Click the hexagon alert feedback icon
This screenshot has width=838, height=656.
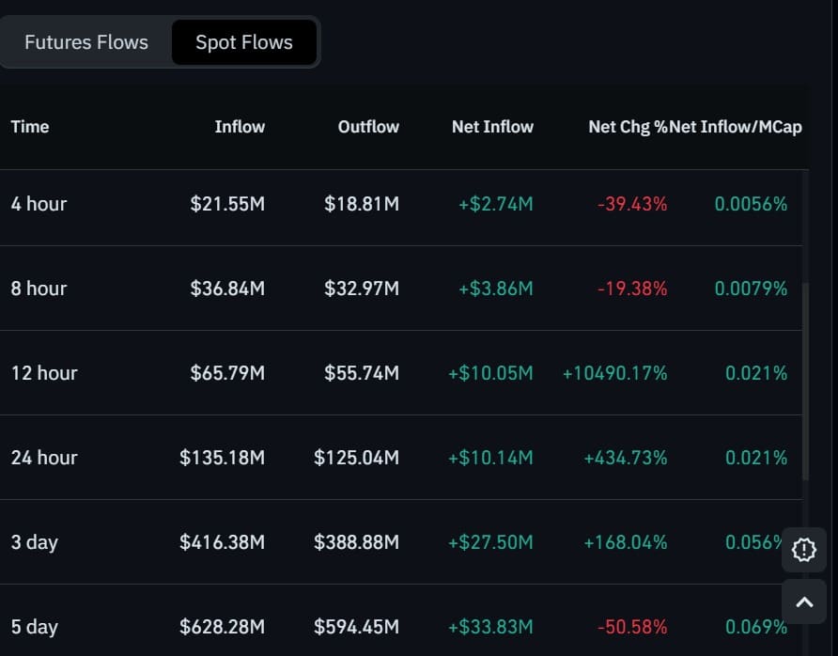(804, 550)
